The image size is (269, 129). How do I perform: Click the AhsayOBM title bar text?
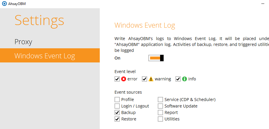17,4
